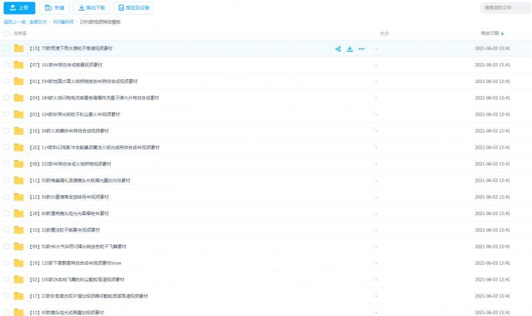
Task: Click the folder icon of [18] 60款 row
Action: 19,213
